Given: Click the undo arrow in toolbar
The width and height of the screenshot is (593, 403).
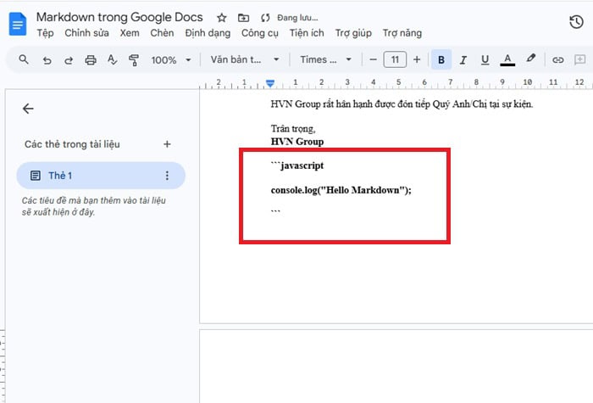Looking at the screenshot, I should tap(47, 60).
